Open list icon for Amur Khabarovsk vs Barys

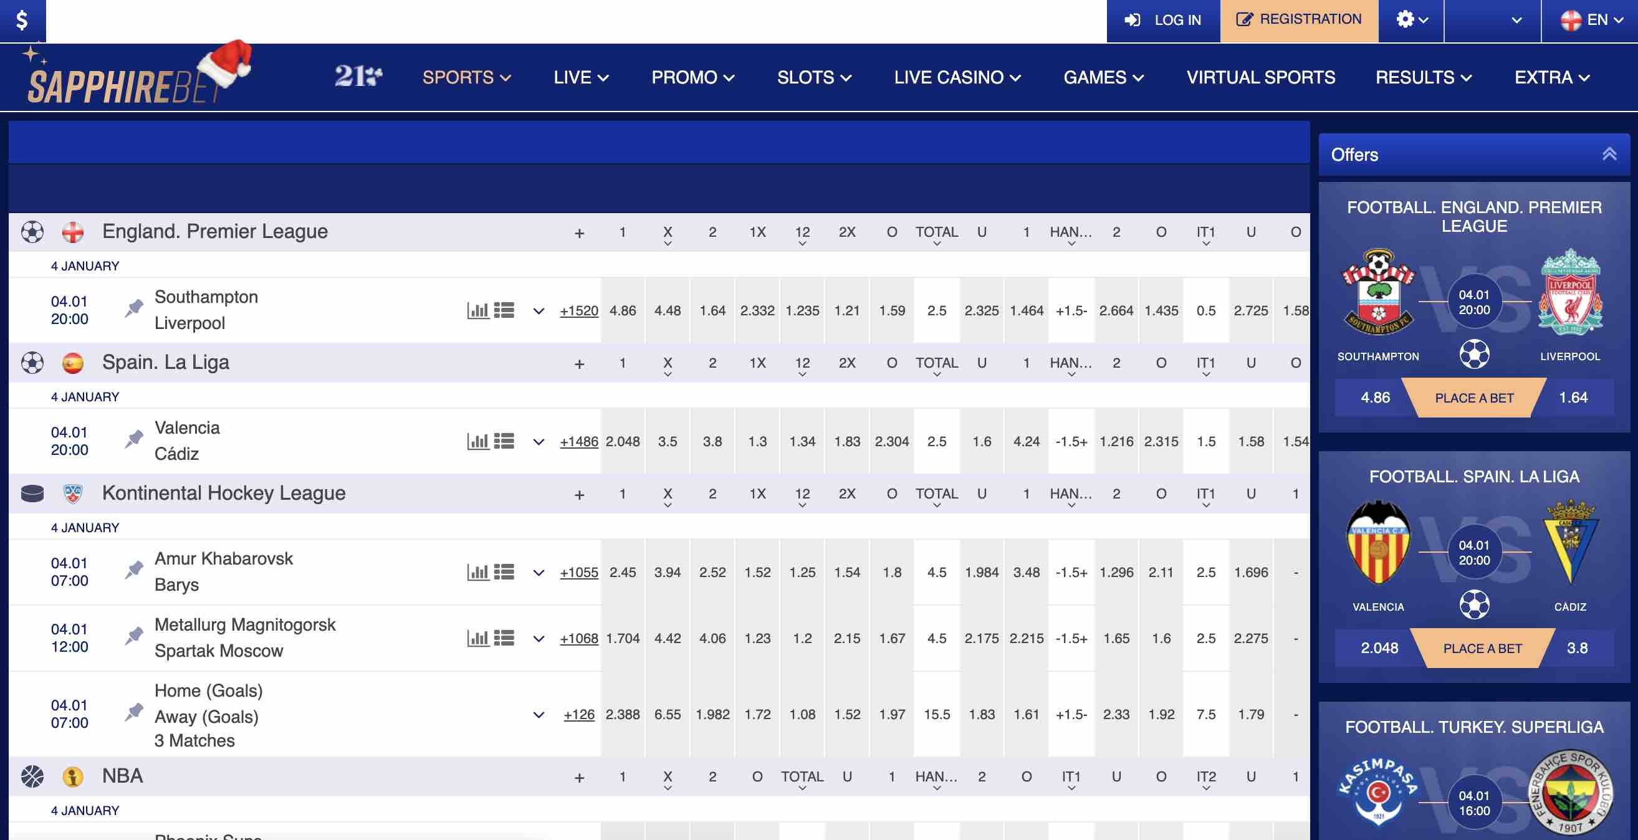coord(504,572)
